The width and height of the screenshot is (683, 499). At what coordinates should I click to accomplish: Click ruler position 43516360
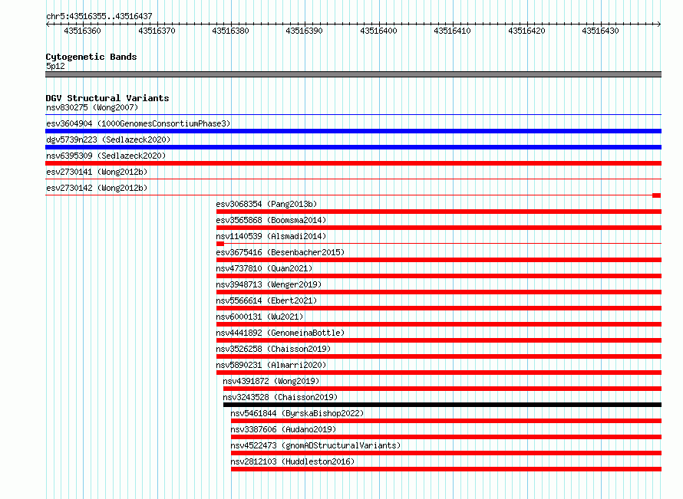pos(82,31)
